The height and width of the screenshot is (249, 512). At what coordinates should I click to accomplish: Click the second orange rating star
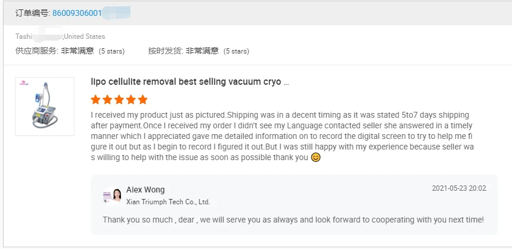click(107, 99)
